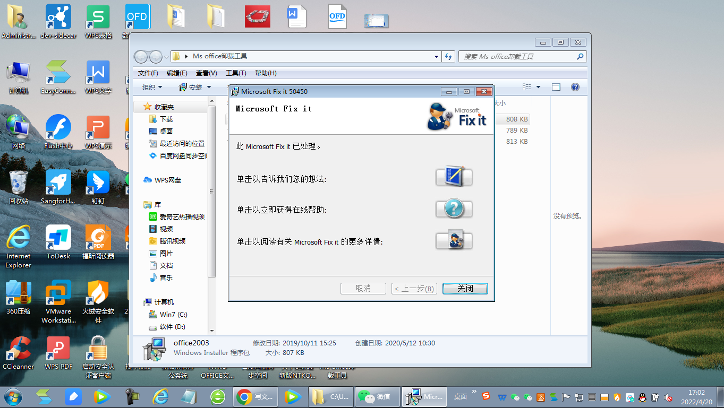
Task: Open the ToDesk desktop shortcut
Action: click(58, 242)
